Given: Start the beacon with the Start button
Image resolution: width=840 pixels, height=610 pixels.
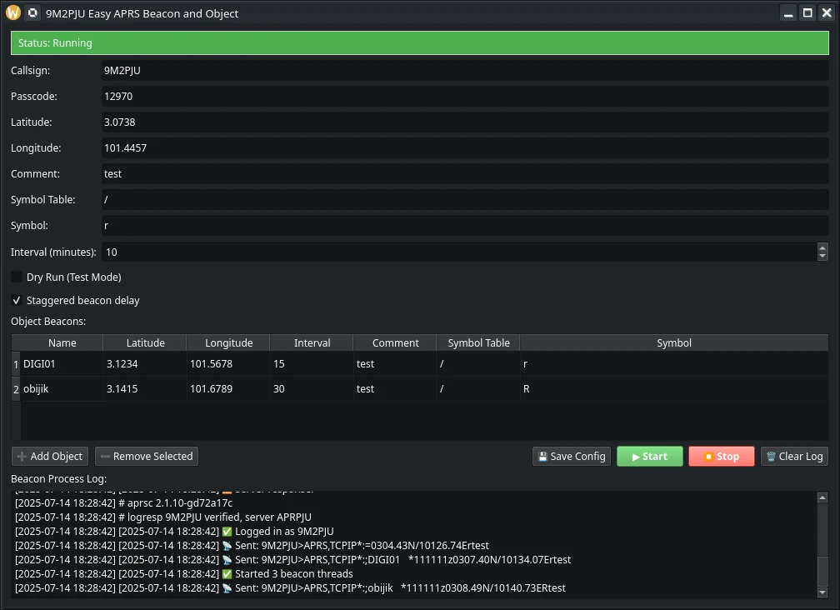Looking at the screenshot, I should click(650, 457).
